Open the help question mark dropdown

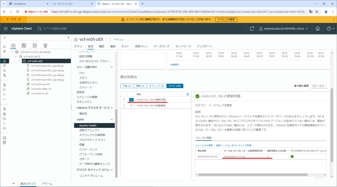click(331, 29)
